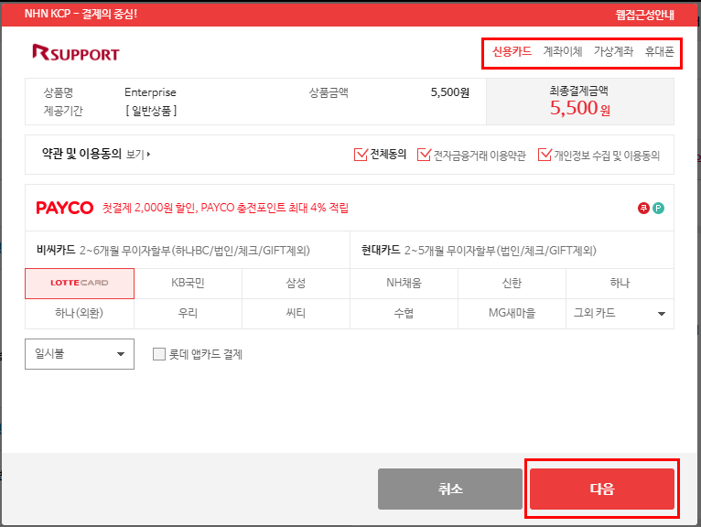Switch to 신용카드 payment tab

(x=512, y=51)
